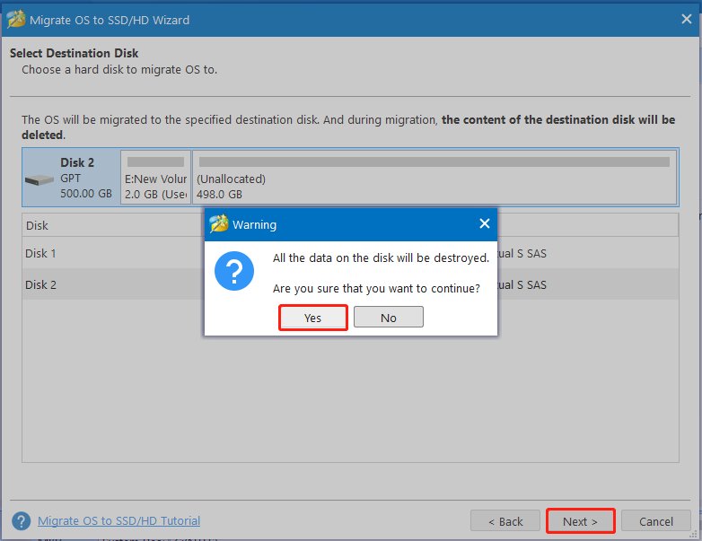Click the blue help question mark icon
This screenshot has height=541, width=702.
tap(21, 521)
